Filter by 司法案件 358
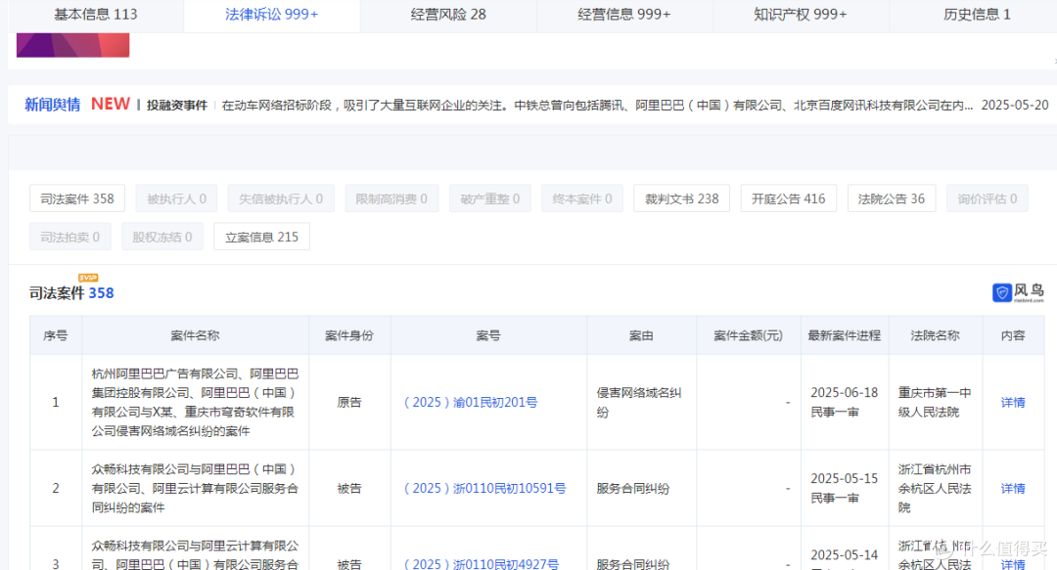 click(77, 198)
